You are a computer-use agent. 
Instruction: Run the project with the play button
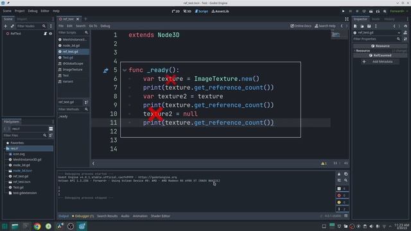(x=343, y=12)
